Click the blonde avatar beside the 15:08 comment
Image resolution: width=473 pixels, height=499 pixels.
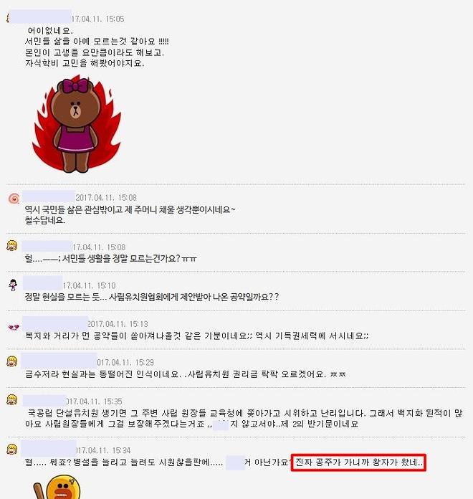(12, 246)
